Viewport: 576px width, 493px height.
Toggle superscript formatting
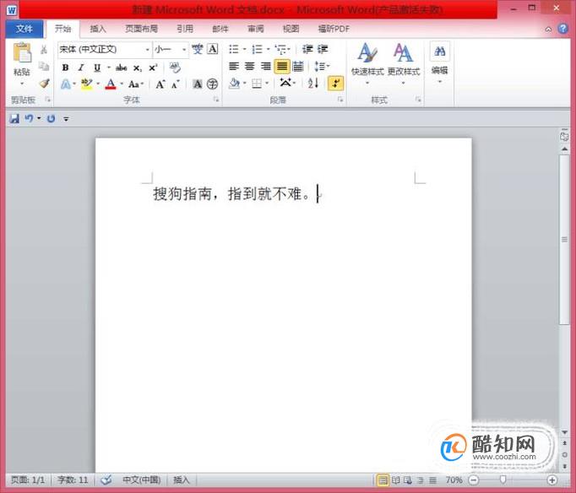click(x=153, y=68)
